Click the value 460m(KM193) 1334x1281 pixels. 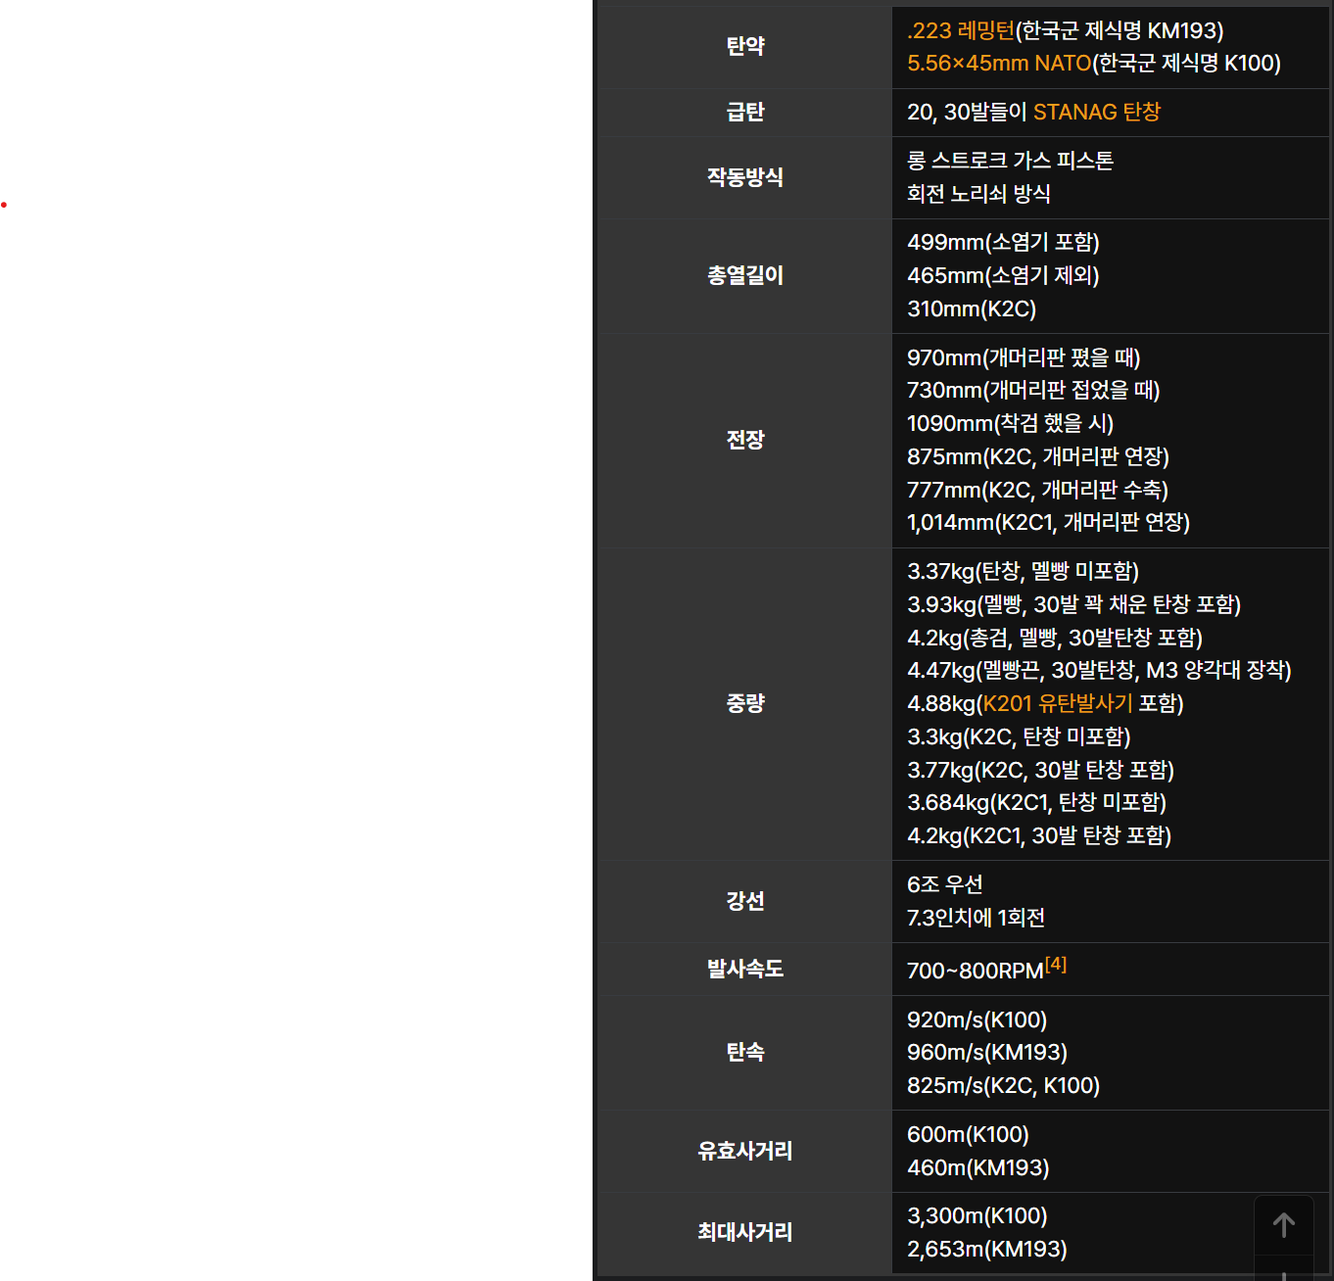(x=977, y=1168)
